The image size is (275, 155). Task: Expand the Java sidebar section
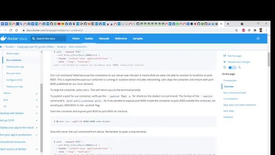(x=37, y=100)
